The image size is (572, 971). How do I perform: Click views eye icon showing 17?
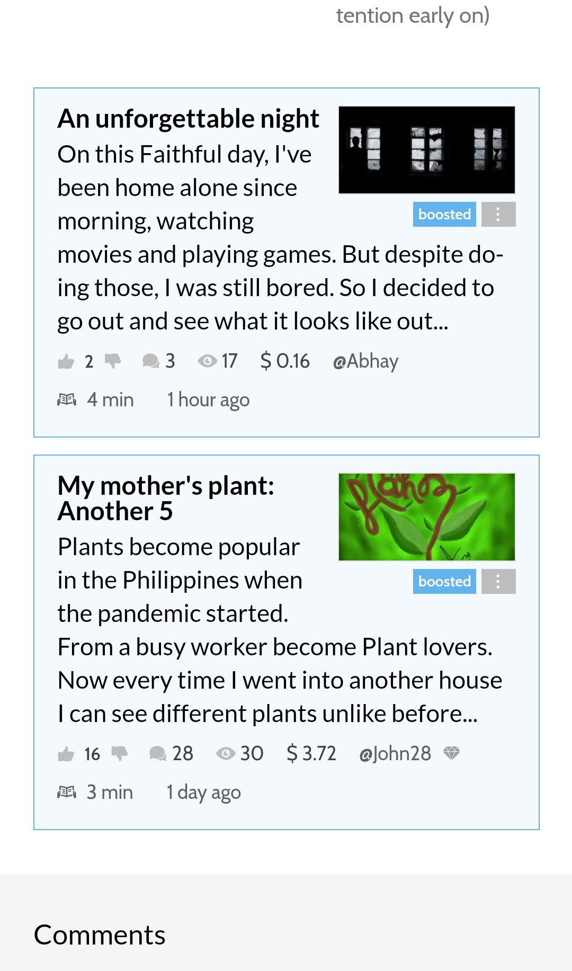pos(207,361)
